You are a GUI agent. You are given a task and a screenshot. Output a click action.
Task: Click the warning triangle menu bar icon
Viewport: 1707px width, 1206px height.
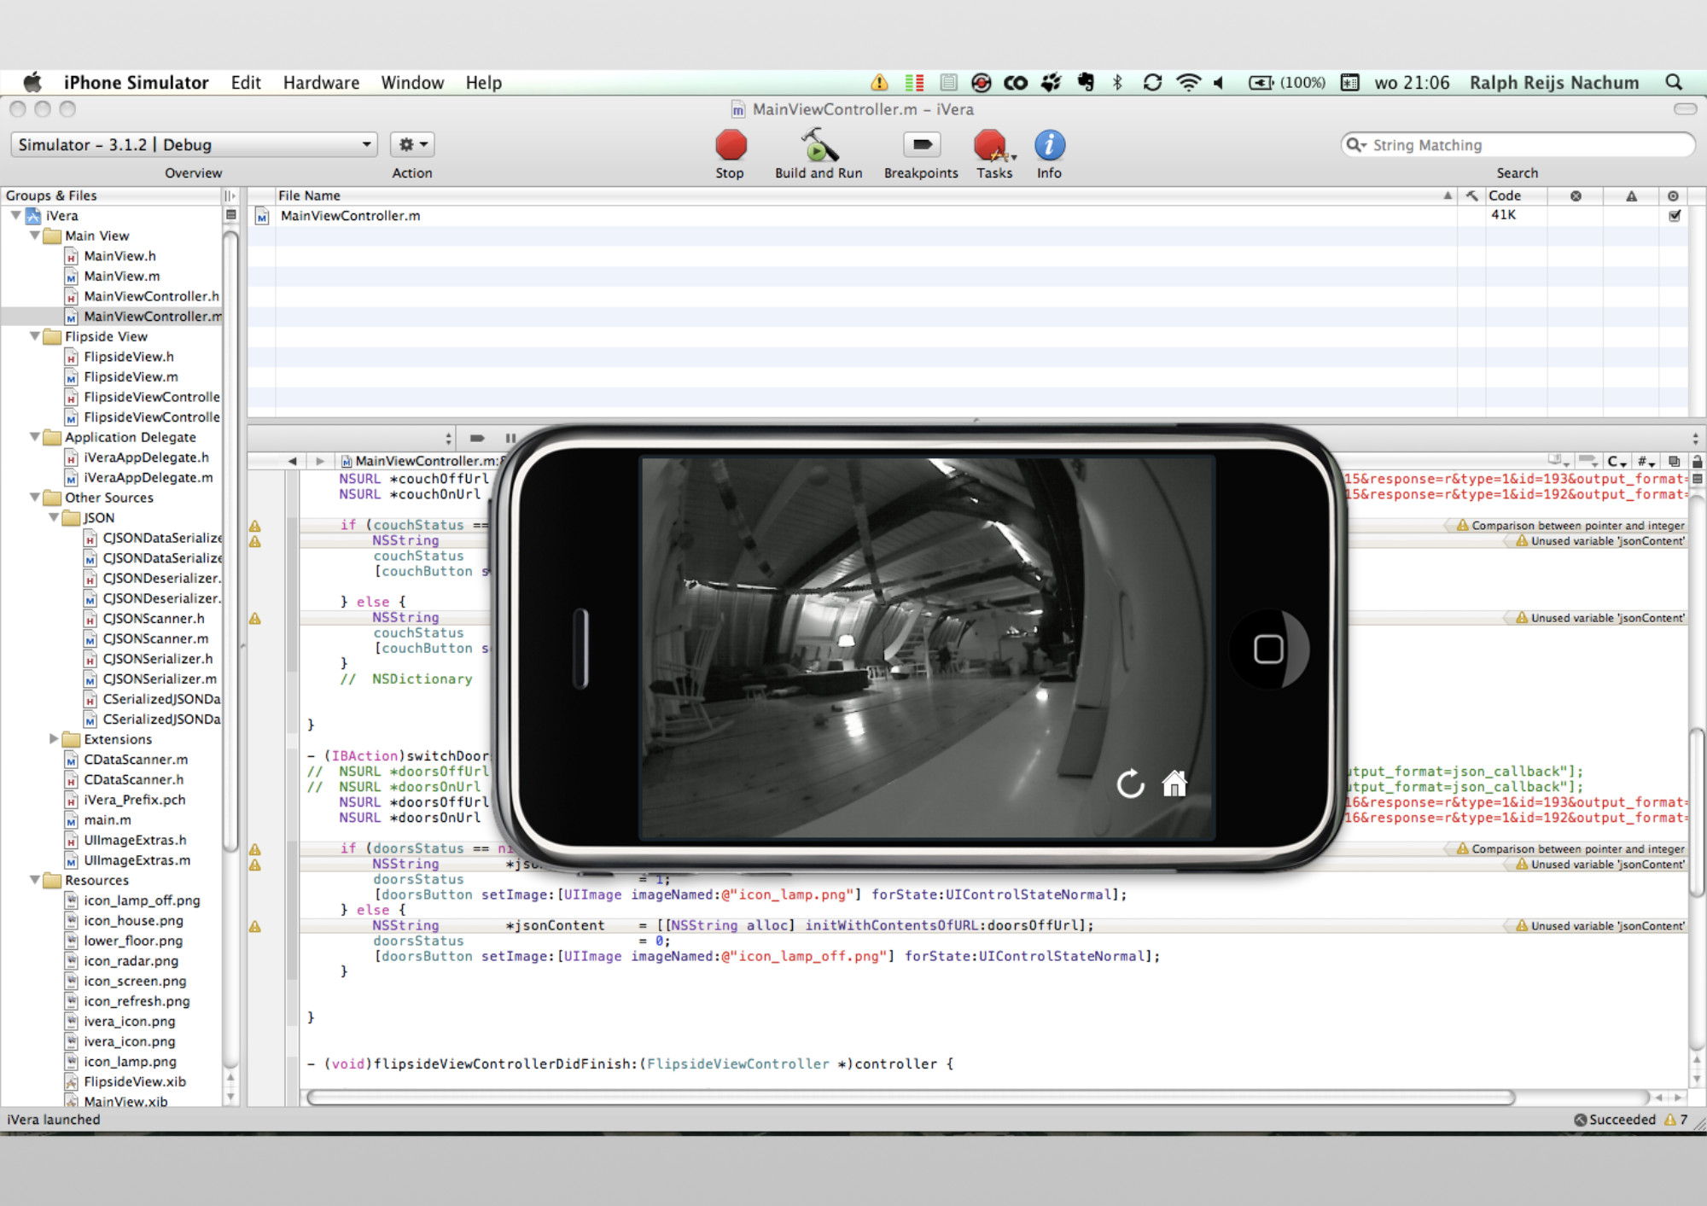point(879,83)
